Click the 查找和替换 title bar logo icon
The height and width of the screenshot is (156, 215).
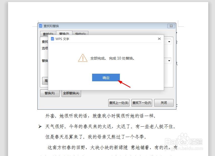tap(41, 26)
